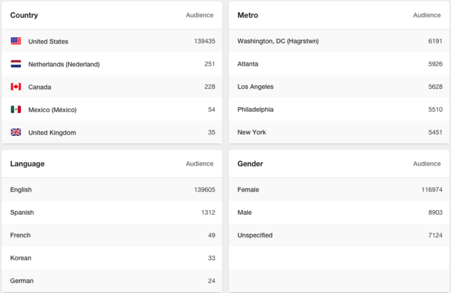
Task: Select the United States country row
Action: click(111, 41)
